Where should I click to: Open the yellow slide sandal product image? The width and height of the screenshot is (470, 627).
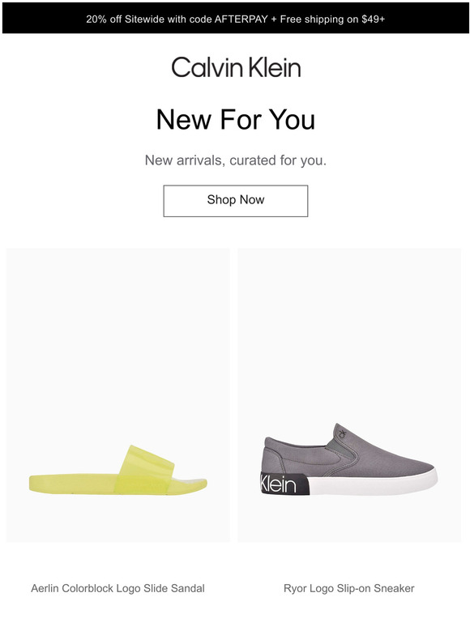tap(118, 395)
